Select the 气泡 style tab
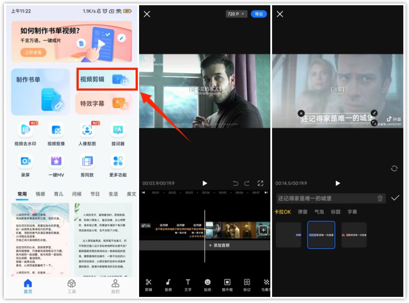Screen dimensions: 409x303 coord(319,212)
